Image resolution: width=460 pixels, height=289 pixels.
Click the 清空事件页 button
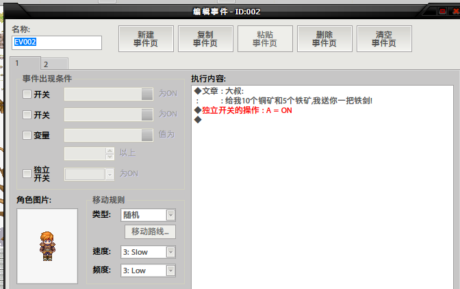click(384, 39)
